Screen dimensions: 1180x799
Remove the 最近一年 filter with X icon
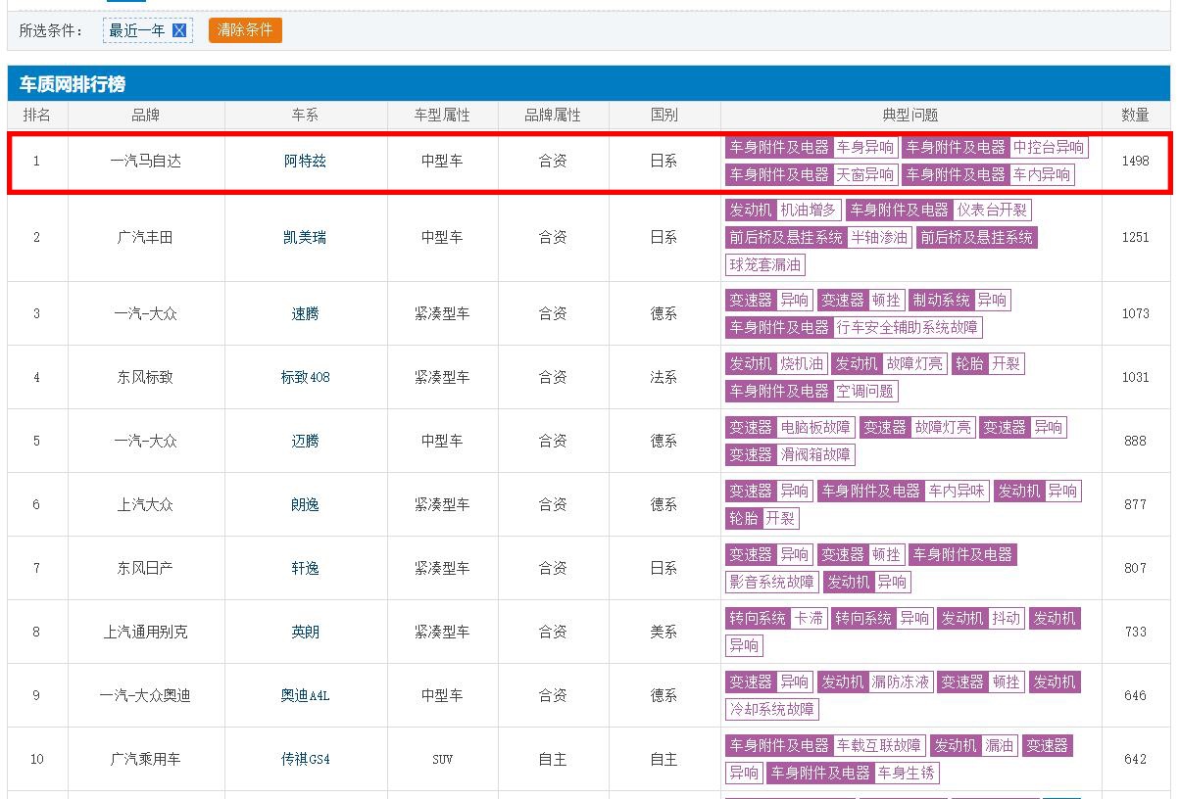point(179,30)
